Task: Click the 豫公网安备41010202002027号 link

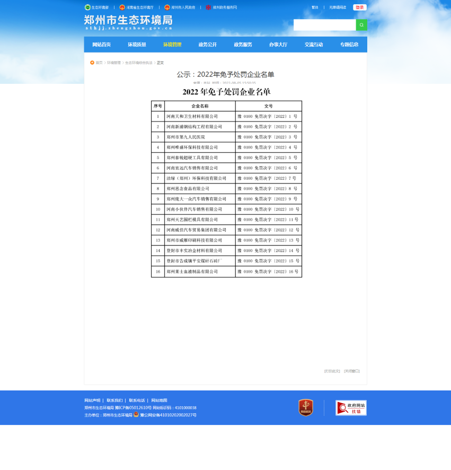Action: coord(169,415)
